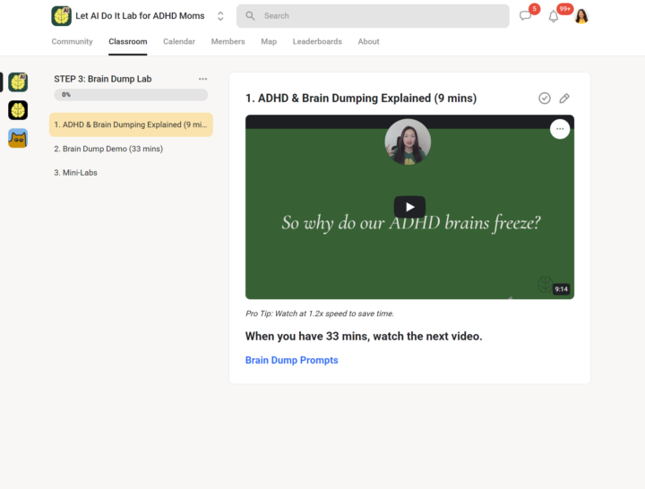Edit lesson with the pencil icon
The width and height of the screenshot is (645, 489).
(564, 99)
